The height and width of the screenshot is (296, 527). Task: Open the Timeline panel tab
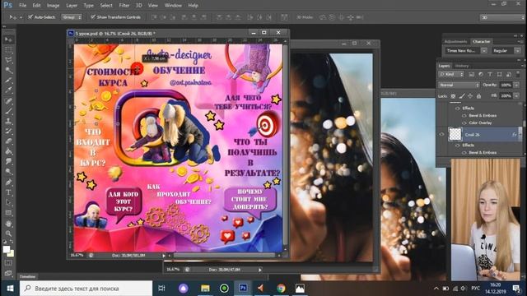pyautogui.click(x=27, y=276)
